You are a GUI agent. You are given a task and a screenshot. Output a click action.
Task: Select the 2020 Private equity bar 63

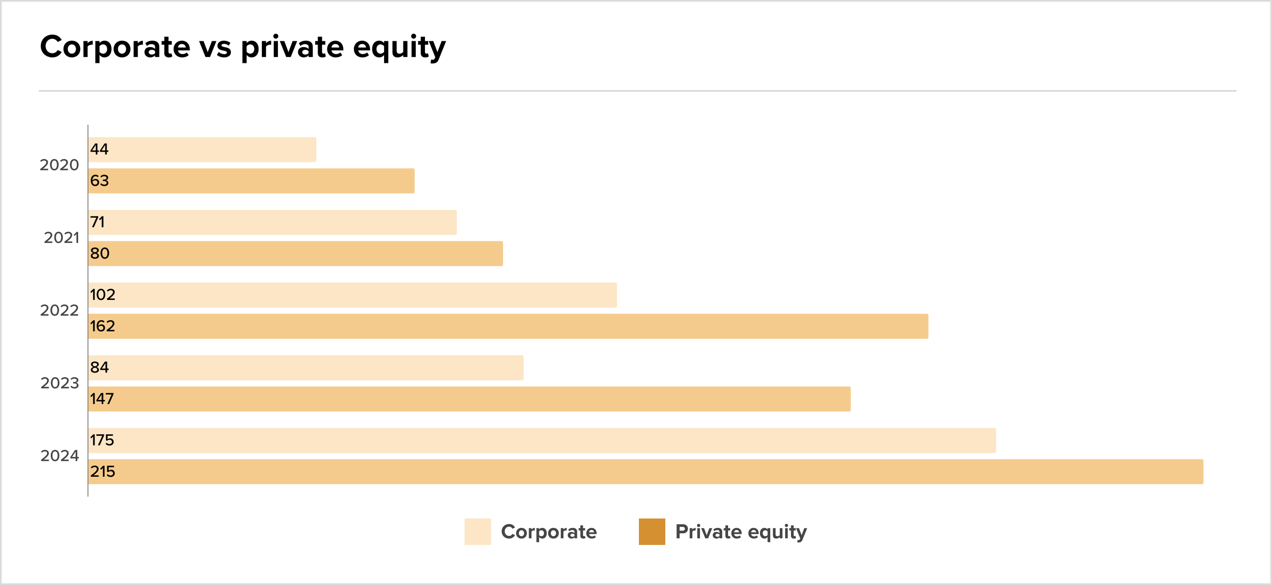[252, 181]
